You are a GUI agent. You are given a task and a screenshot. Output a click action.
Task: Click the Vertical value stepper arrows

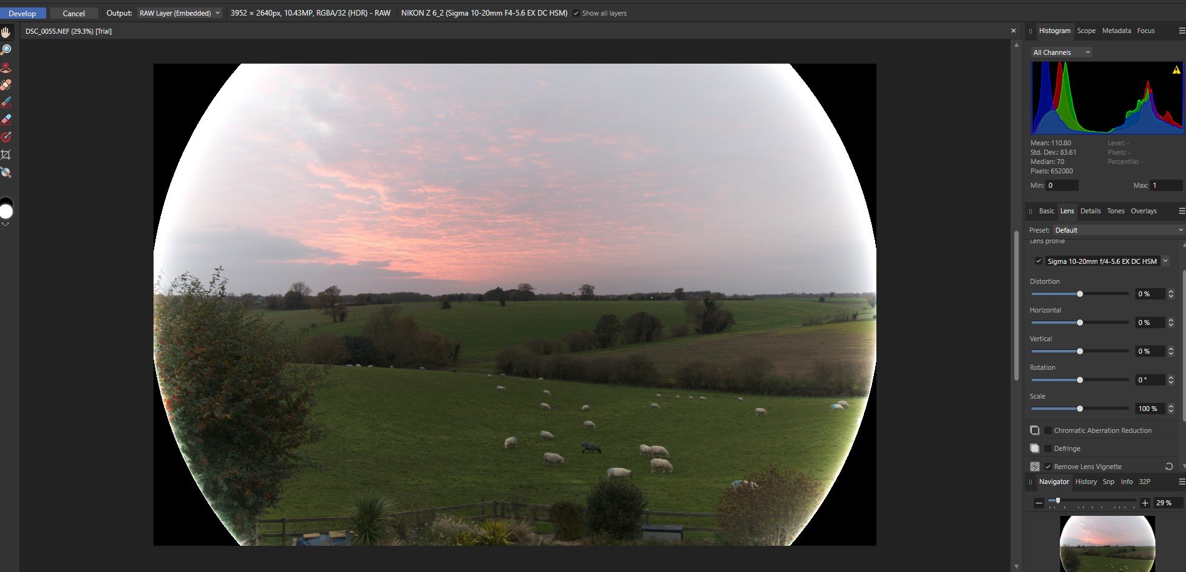click(x=1170, y=351)
